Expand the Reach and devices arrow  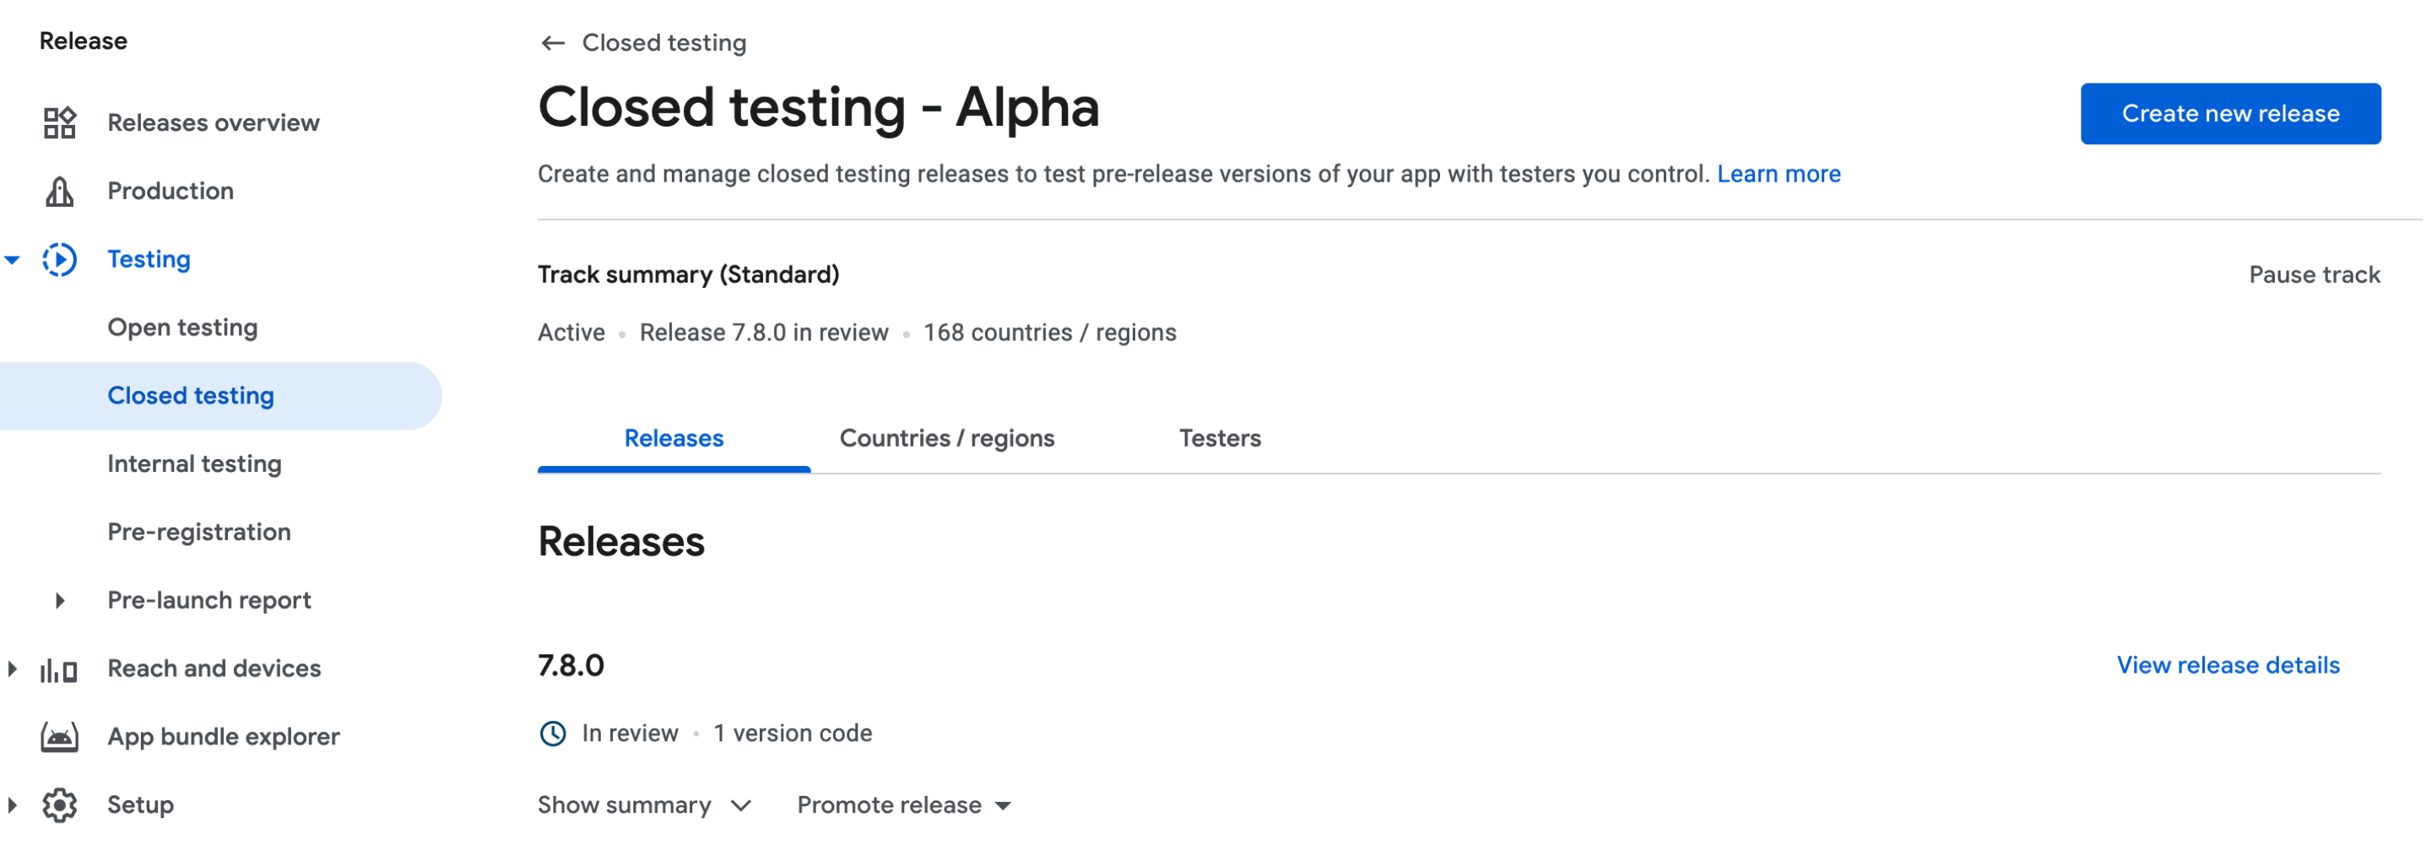[x=13, y=669]
